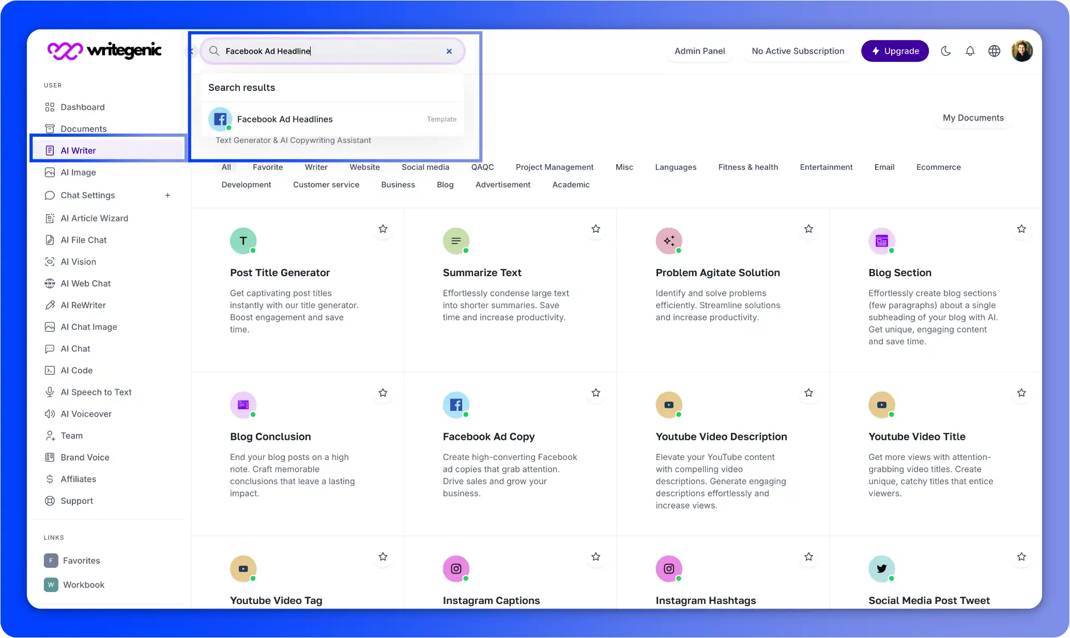Open AI Image in the sidebar

coord(78,172)
